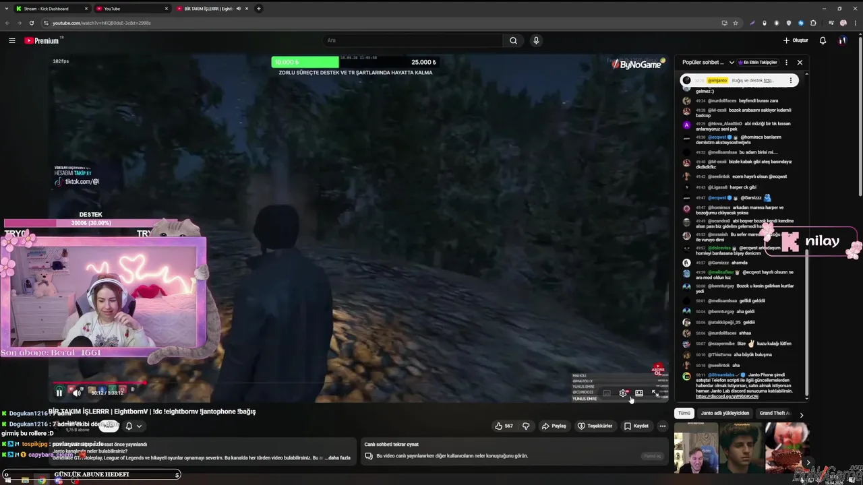The image size is (863, 485).
Task: Select Tümü filter chip
Action: (x=684, y=413)
